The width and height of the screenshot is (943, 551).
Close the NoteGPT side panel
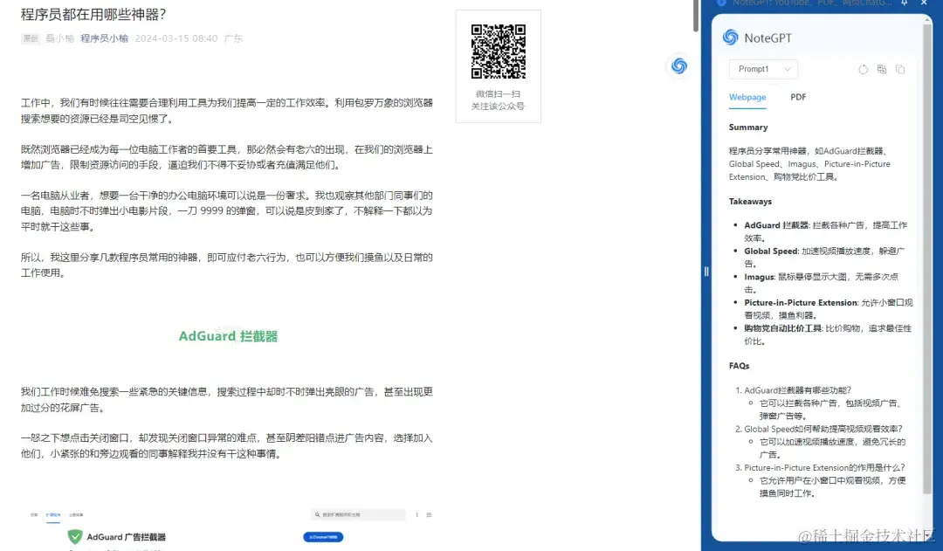(x=925, y=3)
